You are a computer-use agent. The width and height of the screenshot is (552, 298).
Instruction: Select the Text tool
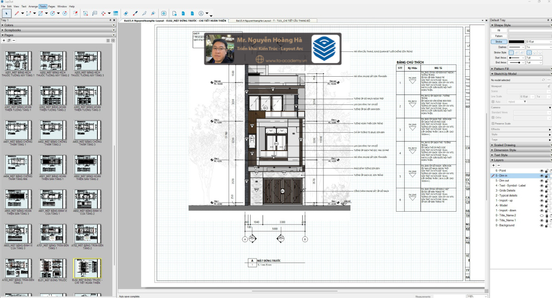[85, 13]
